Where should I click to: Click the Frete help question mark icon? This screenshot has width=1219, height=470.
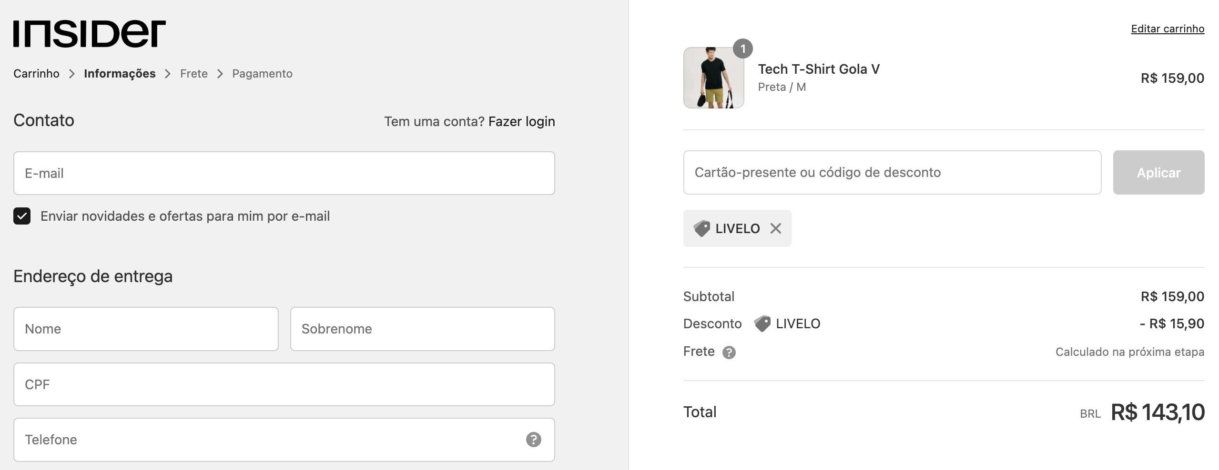click(x=729, y=352)
